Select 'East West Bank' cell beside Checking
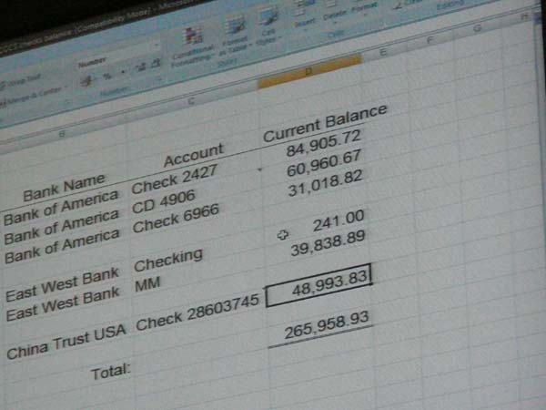Screen dimensions: 546x410 62,285
